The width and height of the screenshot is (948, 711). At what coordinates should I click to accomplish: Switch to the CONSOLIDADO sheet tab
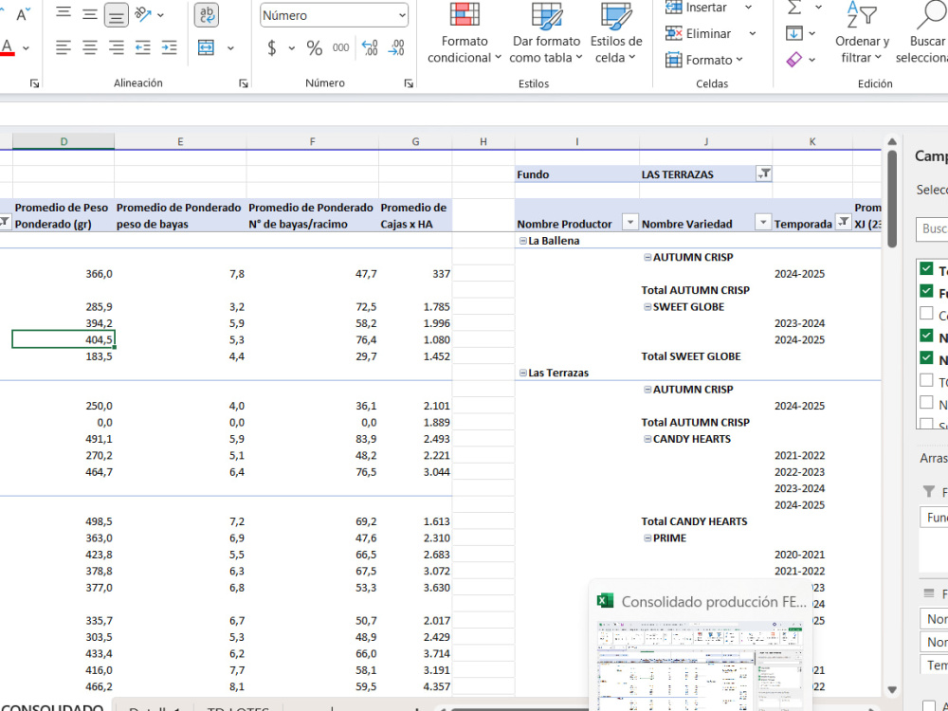(x=52, y=707)
